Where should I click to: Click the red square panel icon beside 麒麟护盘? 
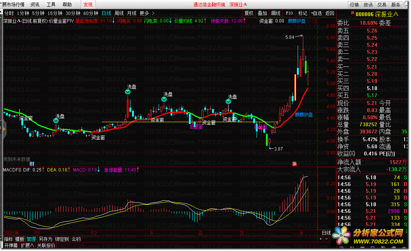[x=315, y=21]
